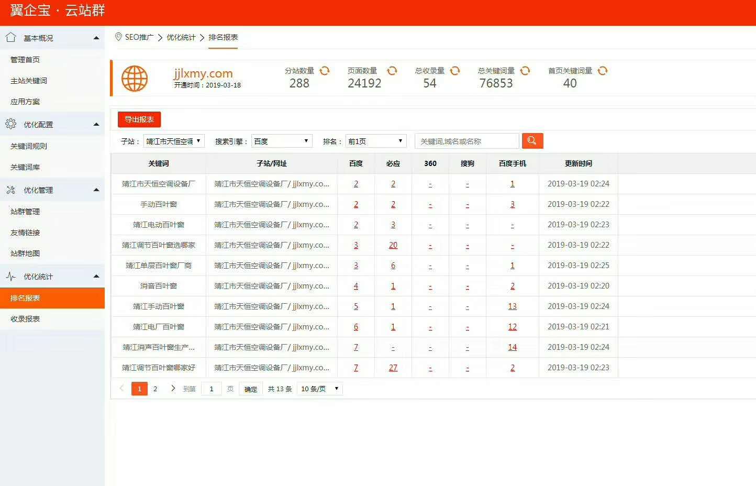Open 友情链接 in sidebar
756x486 pixels.
tap(25, 233)
